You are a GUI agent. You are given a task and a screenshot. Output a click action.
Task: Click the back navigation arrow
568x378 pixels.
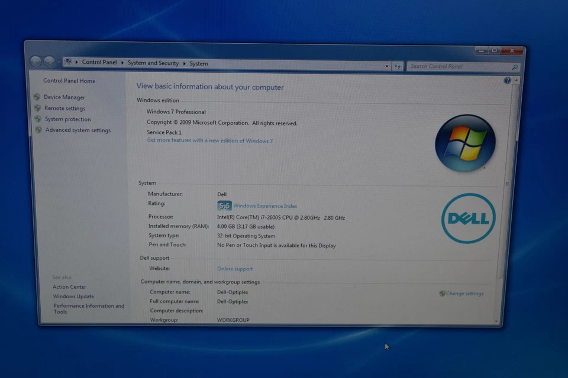click(35, 61)
